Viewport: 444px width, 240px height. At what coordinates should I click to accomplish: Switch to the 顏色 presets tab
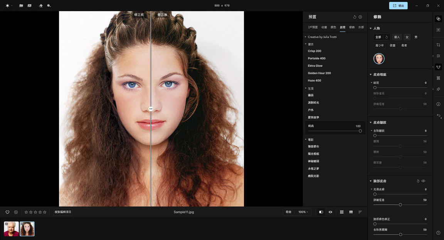tap(333, 27)
